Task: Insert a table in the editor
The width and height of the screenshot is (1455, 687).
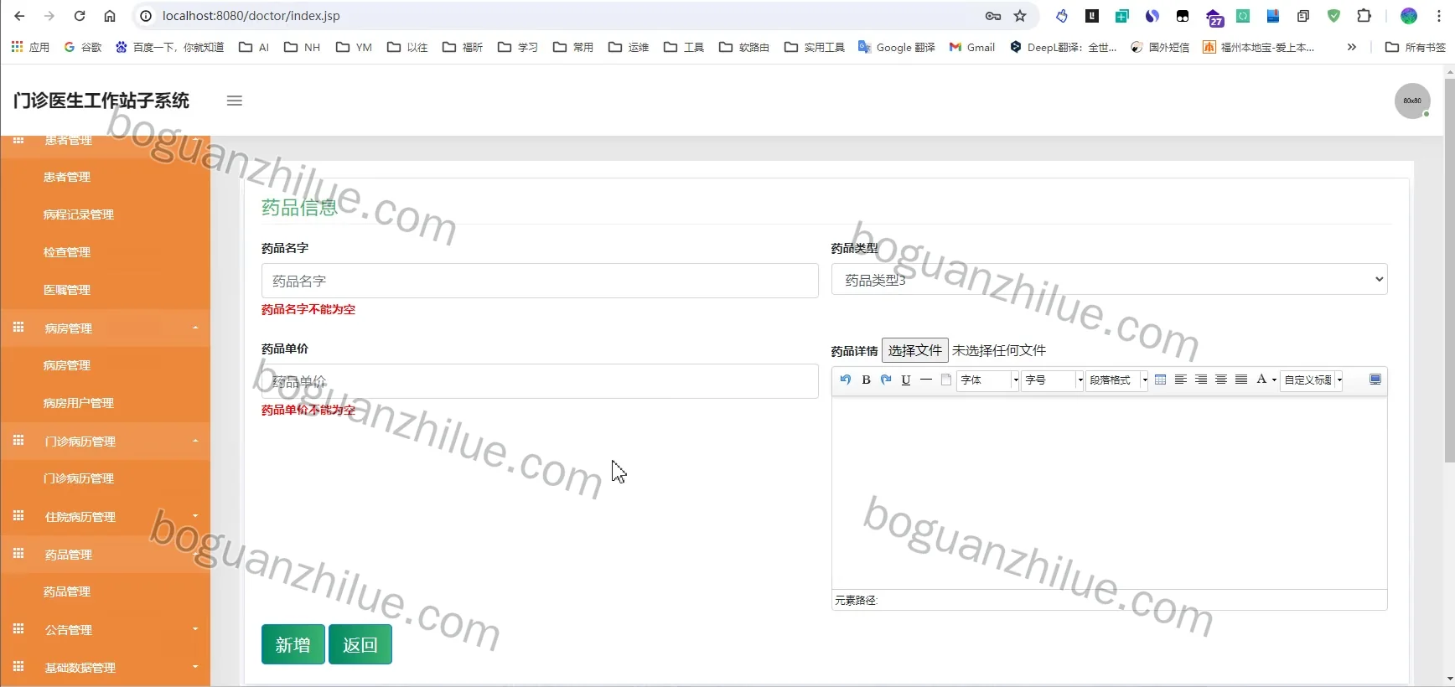Action: click(x=1160, y=380)
